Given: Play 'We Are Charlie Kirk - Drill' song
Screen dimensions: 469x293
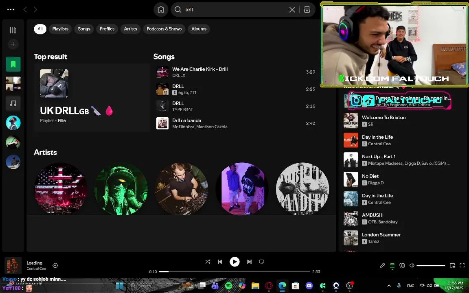Looking at the screenshot, I should 236,72.
